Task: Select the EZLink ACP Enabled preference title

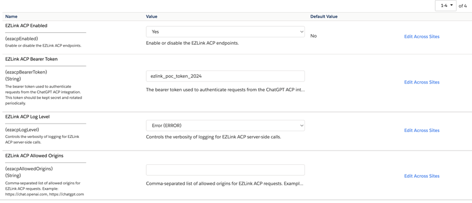Action: (x=26, y=25)
